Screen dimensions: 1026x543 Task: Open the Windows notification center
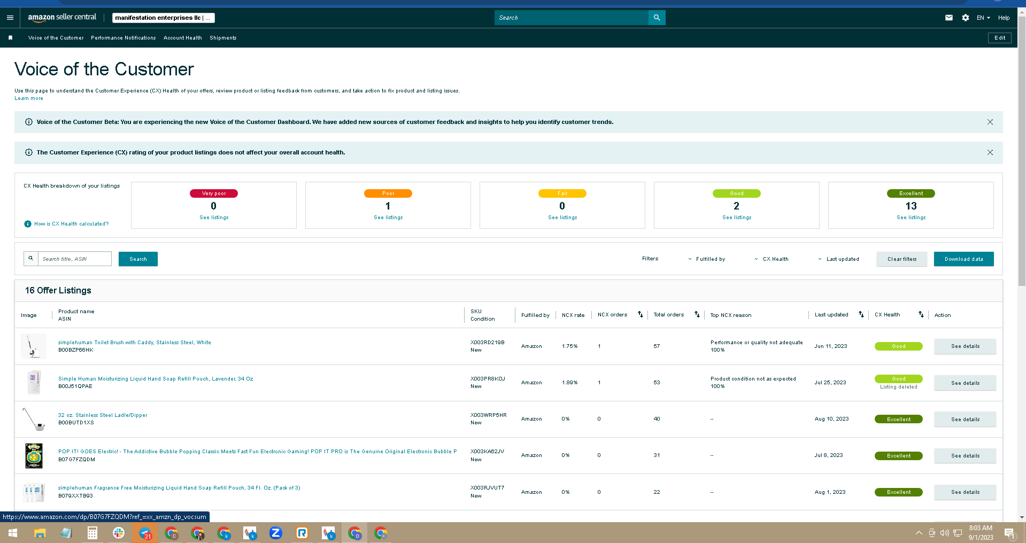pyautogui.click(x=1010, y=533)
